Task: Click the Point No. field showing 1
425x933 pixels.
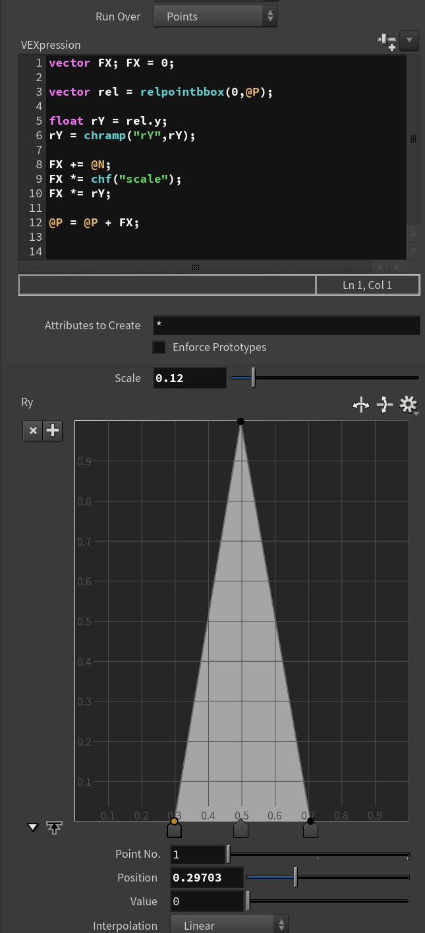Action: tap(198, 854)
